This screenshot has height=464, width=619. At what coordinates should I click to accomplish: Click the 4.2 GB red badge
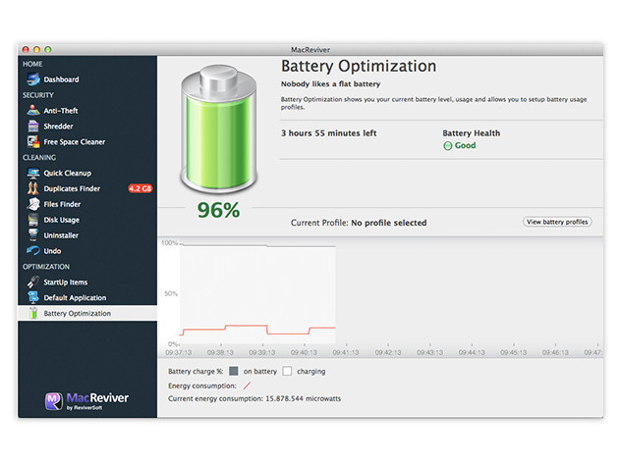(x=141, y=188)
